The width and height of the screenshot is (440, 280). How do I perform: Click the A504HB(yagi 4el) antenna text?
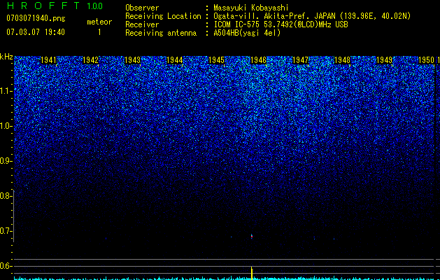(247, 33)
